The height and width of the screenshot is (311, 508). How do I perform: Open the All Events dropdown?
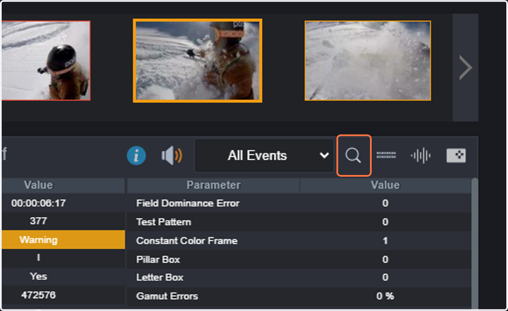(264, 155)
